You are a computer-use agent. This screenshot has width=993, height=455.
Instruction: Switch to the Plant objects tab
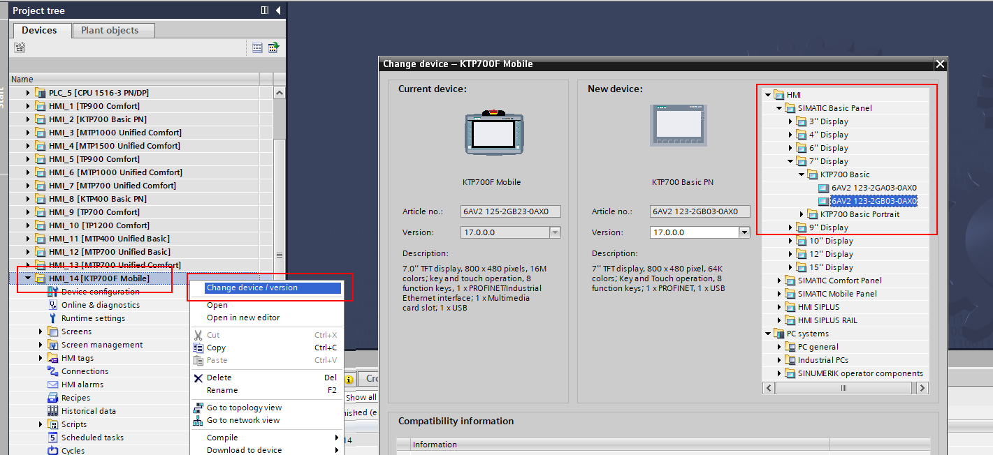(110, 30)
